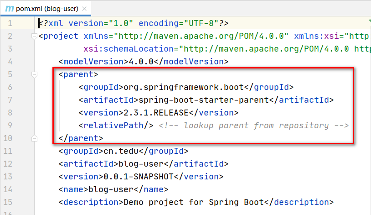Click the xsi:schemaLocation attribute name
Viewport: 371px width, 215px height.
(129, 49)
